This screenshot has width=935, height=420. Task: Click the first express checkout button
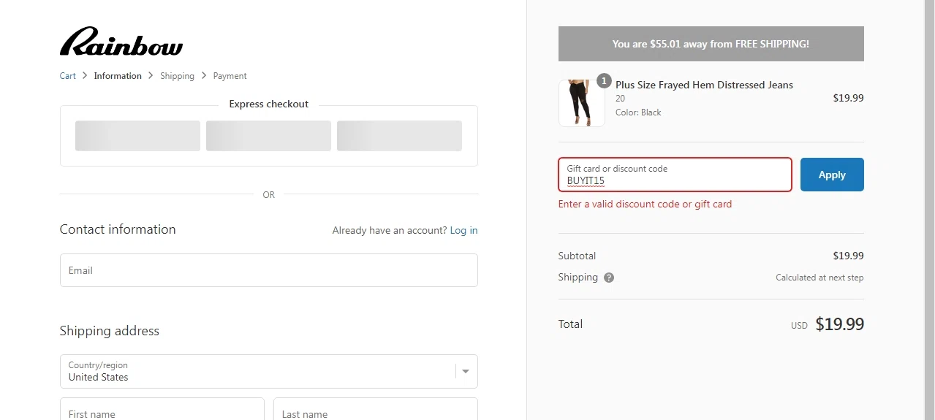[x=137, y=136]
